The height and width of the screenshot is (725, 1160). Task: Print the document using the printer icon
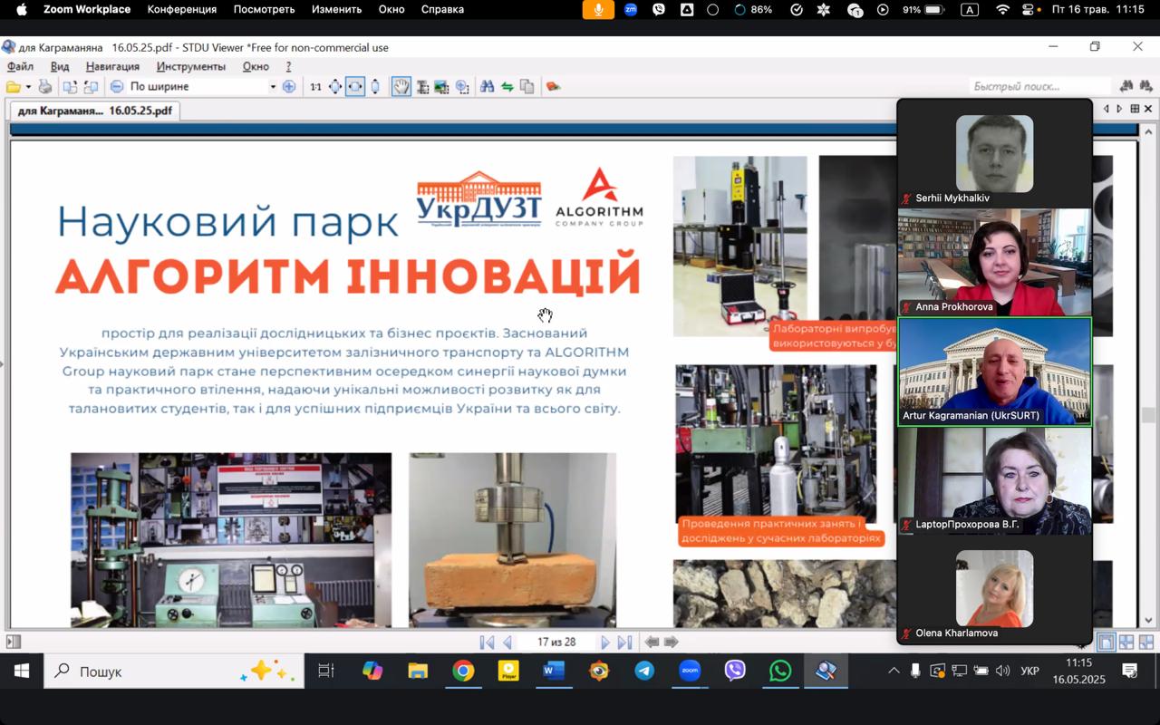44,87
